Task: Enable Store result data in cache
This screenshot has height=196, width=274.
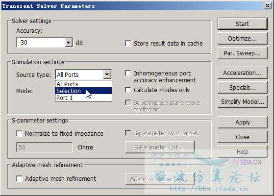Action: pos(128,43)
